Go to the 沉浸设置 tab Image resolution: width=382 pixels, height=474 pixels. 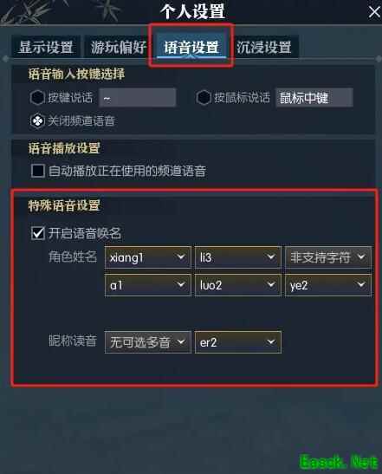click(x=264, y=47)
